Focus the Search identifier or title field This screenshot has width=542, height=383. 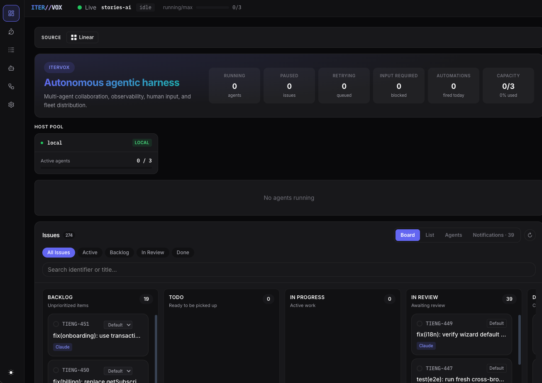pyautogui.click(x=289, y=270)
